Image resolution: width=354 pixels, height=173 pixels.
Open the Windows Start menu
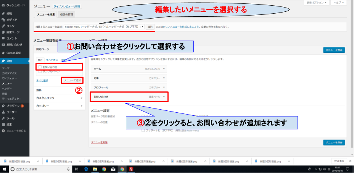point(4,169)
